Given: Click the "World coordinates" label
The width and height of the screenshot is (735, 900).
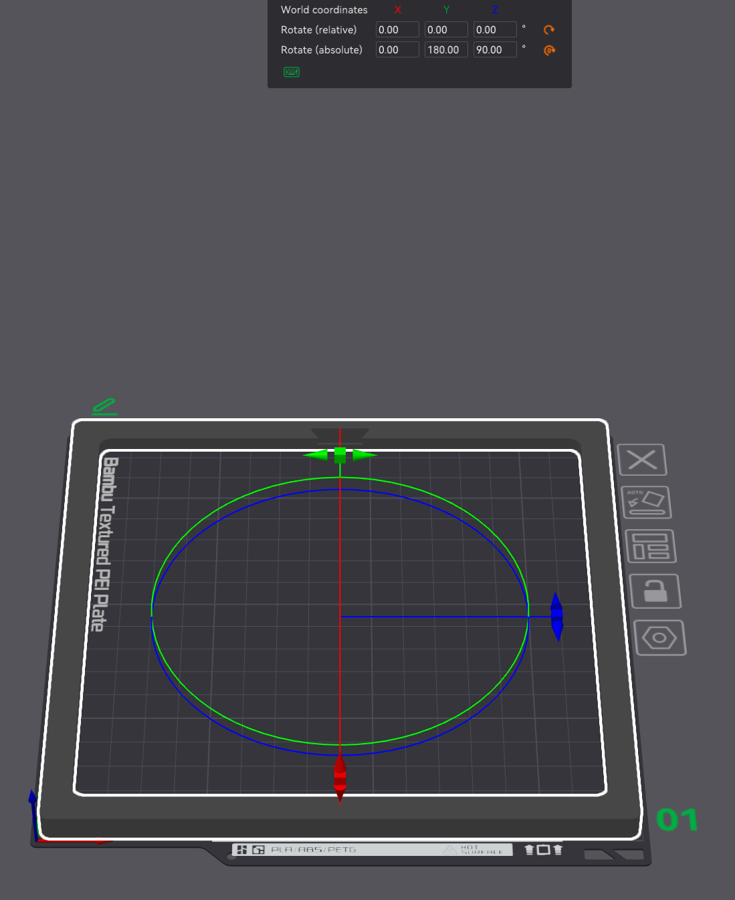Looking at the screenshot, I should pos(324,10).
